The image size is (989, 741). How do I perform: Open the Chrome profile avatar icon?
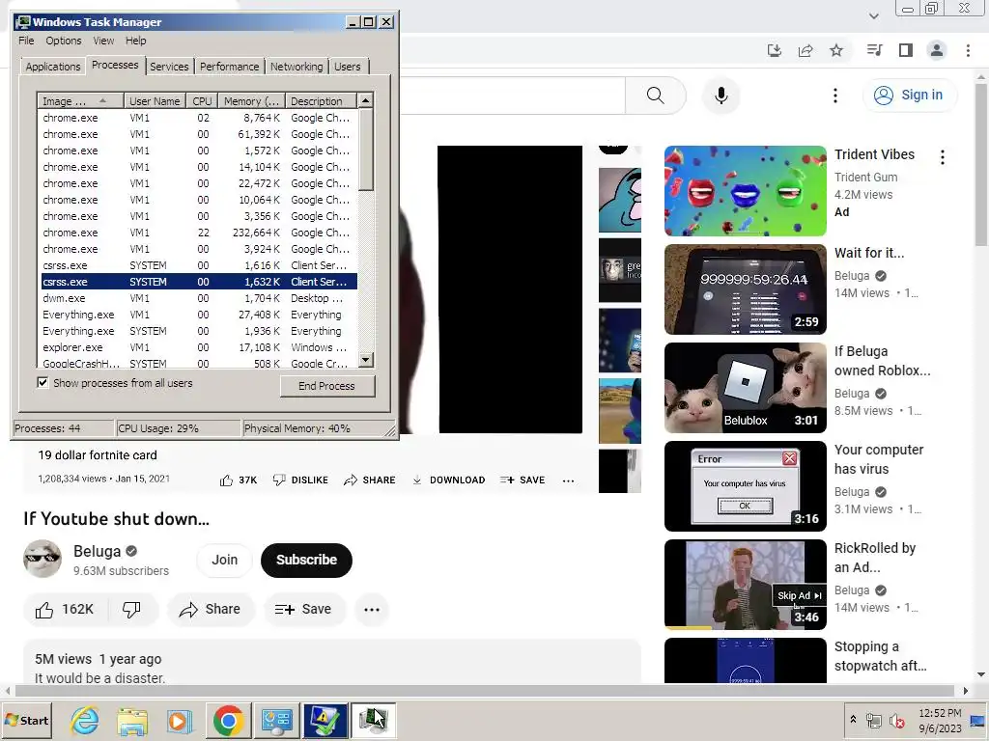937,50
